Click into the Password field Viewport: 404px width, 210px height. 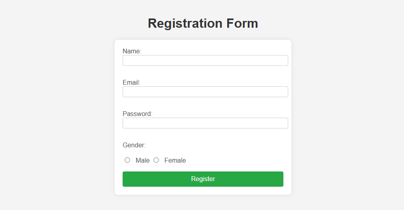(205, 123)
